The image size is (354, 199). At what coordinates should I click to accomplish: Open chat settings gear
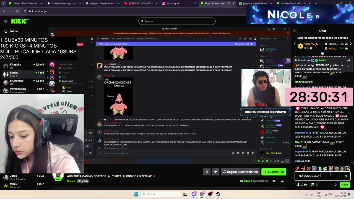(x=335, y=185)
